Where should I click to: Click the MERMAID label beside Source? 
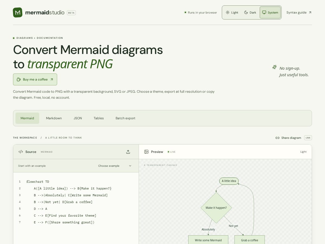tap(47, 152)
